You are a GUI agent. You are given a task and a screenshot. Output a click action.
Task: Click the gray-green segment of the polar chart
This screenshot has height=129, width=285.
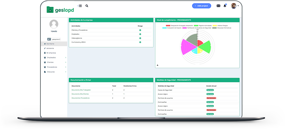click(193, 40)
